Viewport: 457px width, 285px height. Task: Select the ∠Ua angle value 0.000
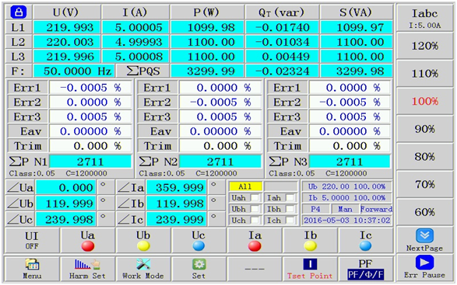tap(66, 188)
